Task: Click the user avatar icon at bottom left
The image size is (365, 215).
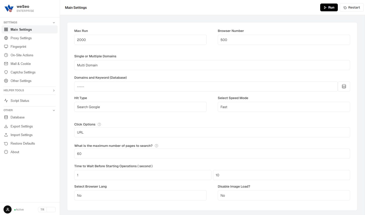Action: [8, 209]
